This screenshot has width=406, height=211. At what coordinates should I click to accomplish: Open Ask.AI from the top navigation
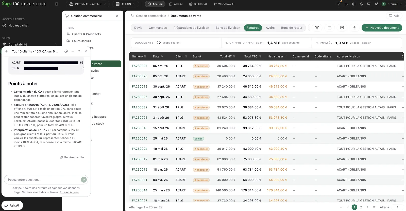(176, 4)
